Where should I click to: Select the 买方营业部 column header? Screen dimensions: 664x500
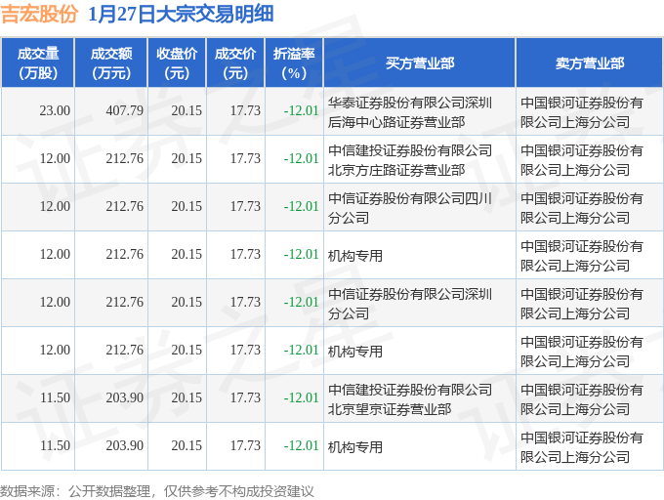click(x=419, y=63)
